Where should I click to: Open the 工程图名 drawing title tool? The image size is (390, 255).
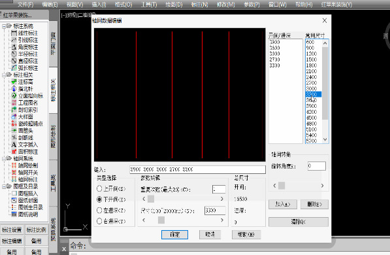[x=14, y=103]
